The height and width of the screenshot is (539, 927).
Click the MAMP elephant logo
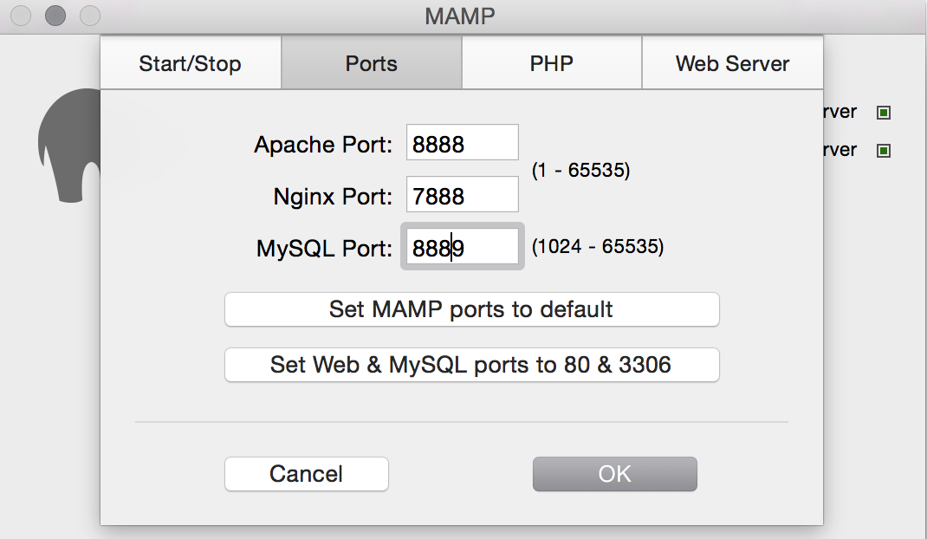68,147
